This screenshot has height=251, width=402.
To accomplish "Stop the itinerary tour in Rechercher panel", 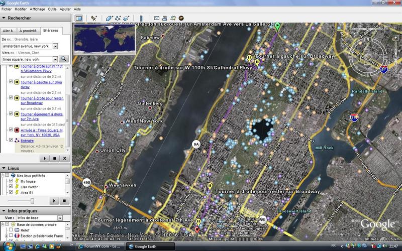I will [x=55, y=158].
